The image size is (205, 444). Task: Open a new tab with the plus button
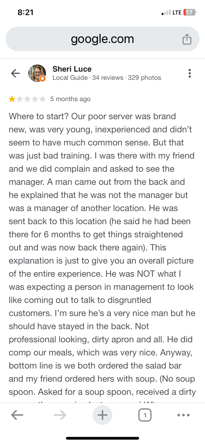click(x=102, y=415)
